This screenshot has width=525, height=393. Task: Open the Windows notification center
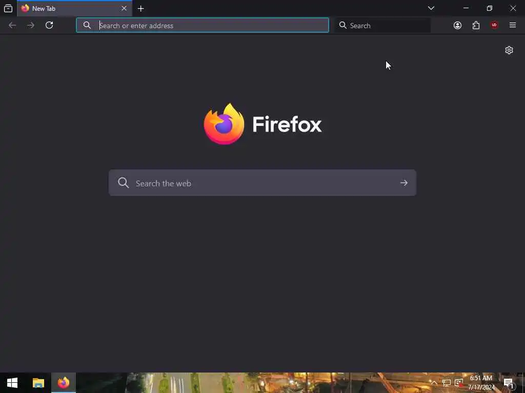tap(509, 383)
